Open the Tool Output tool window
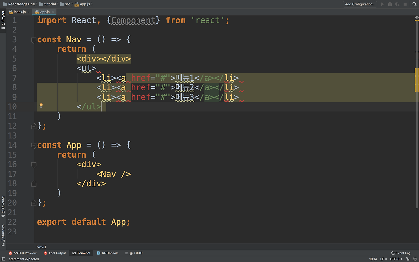 tap(55, 253)
